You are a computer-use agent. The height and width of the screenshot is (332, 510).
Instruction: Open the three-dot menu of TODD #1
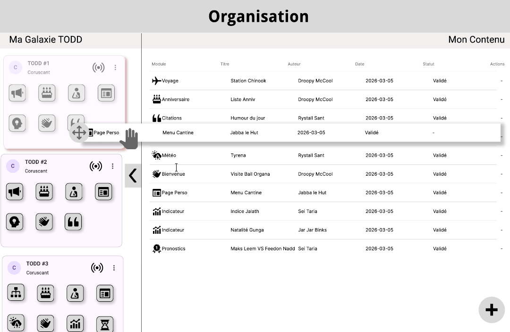pos(115,68)
